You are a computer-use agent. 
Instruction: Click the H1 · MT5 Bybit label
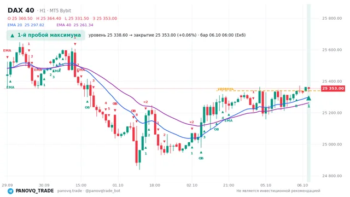[x=54, y=10]
